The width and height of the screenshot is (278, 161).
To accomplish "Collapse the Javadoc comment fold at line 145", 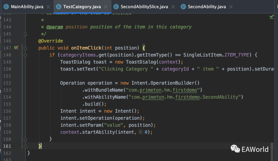I will coord(25,34).
